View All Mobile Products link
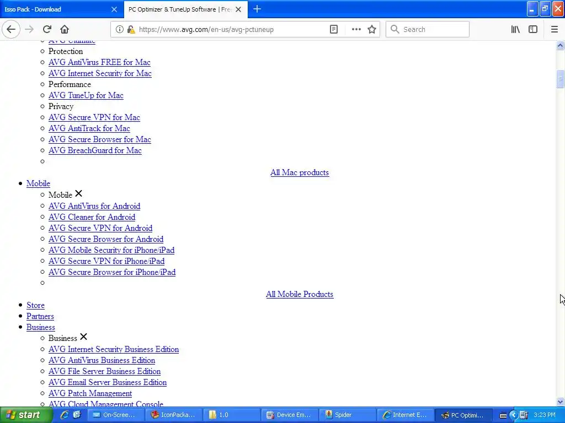The height and width of the screenshot is (423, 565). pyautogui.click(x=300, y=294)
